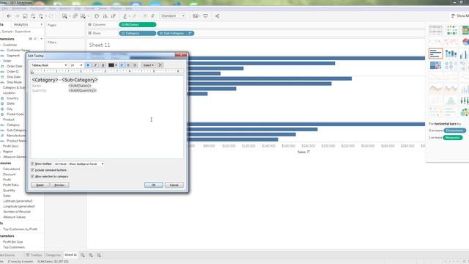469x264 pixels.
Task: Uncheck Allow selection by category checkbox
Action: [32, 176]
